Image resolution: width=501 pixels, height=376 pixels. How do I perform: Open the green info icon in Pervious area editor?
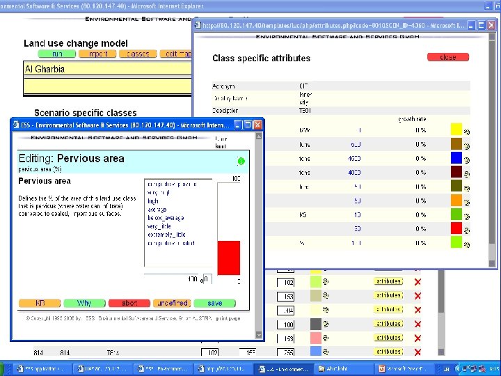[x=241, y=161]
